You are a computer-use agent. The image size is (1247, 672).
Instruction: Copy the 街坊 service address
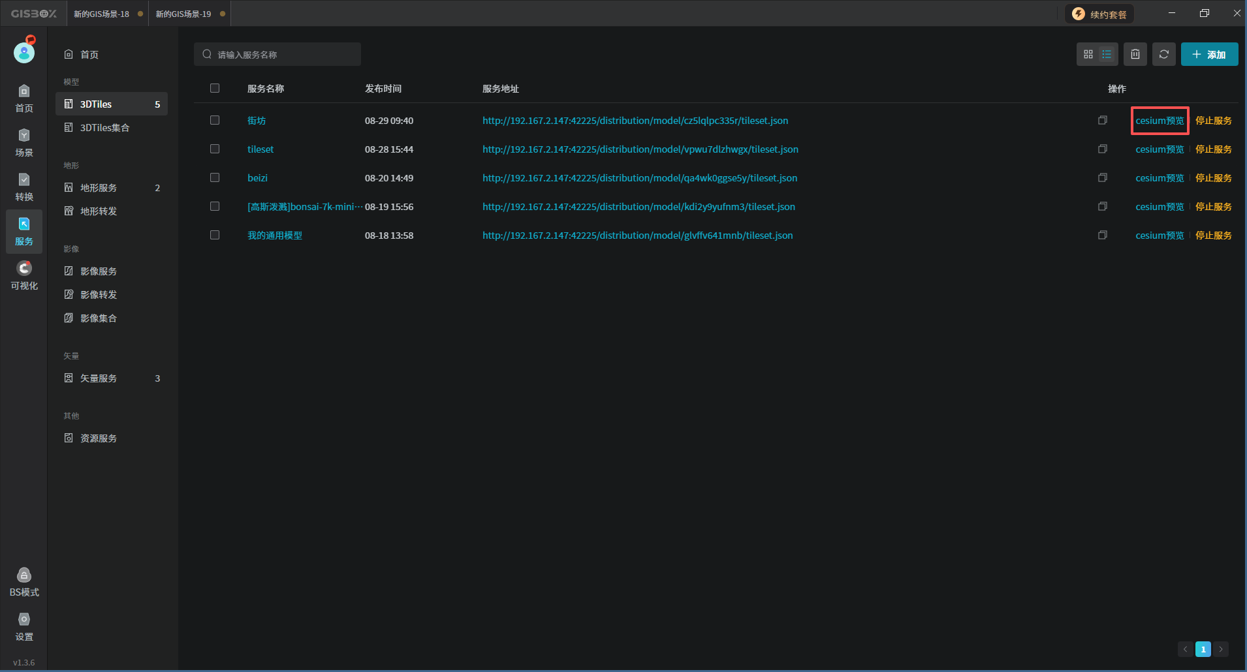coord(1102,121)
